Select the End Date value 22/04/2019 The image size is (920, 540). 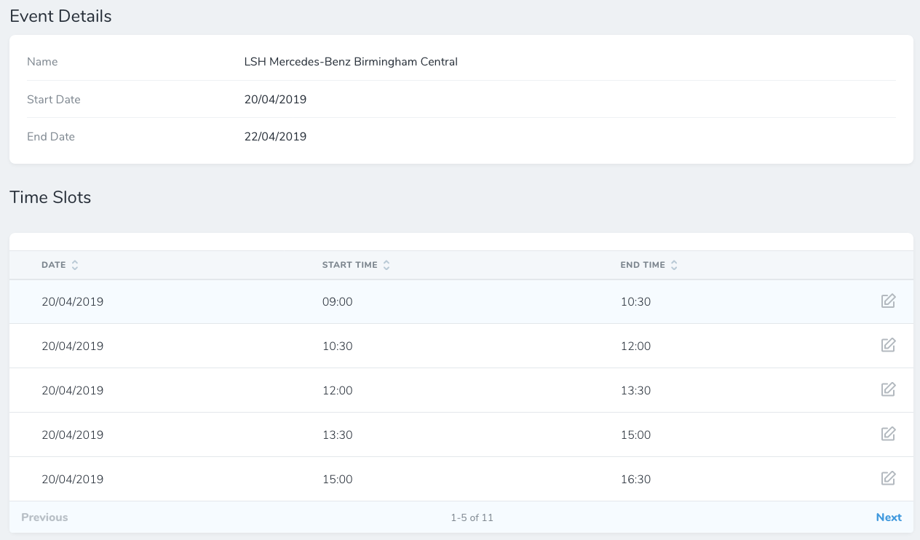click(x=275, y=136)
